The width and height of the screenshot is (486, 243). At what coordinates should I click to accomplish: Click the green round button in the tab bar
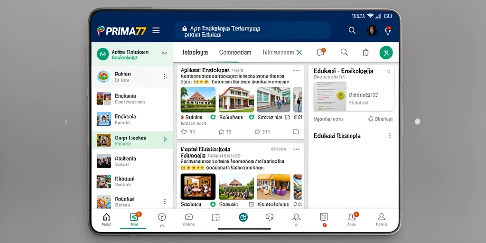coord(386,53)
